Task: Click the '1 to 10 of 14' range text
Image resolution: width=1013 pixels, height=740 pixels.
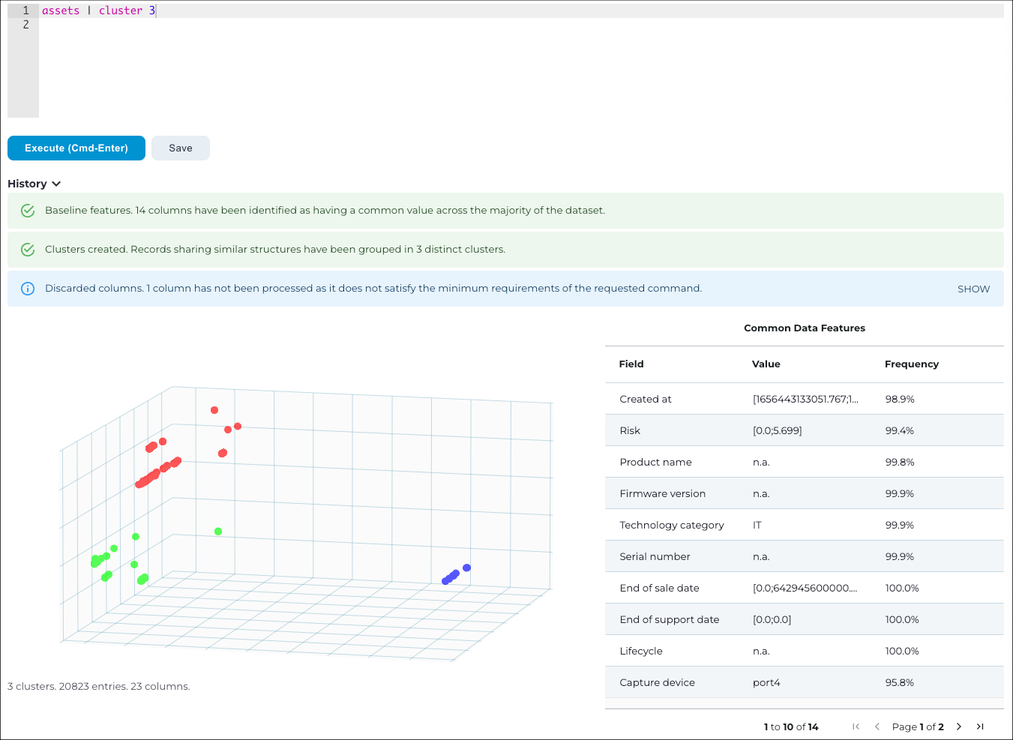Action: click(791, 727)
